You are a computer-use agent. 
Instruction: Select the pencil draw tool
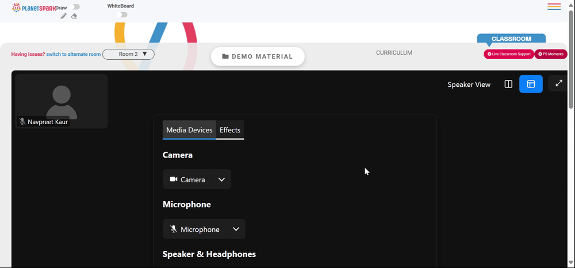63,16
